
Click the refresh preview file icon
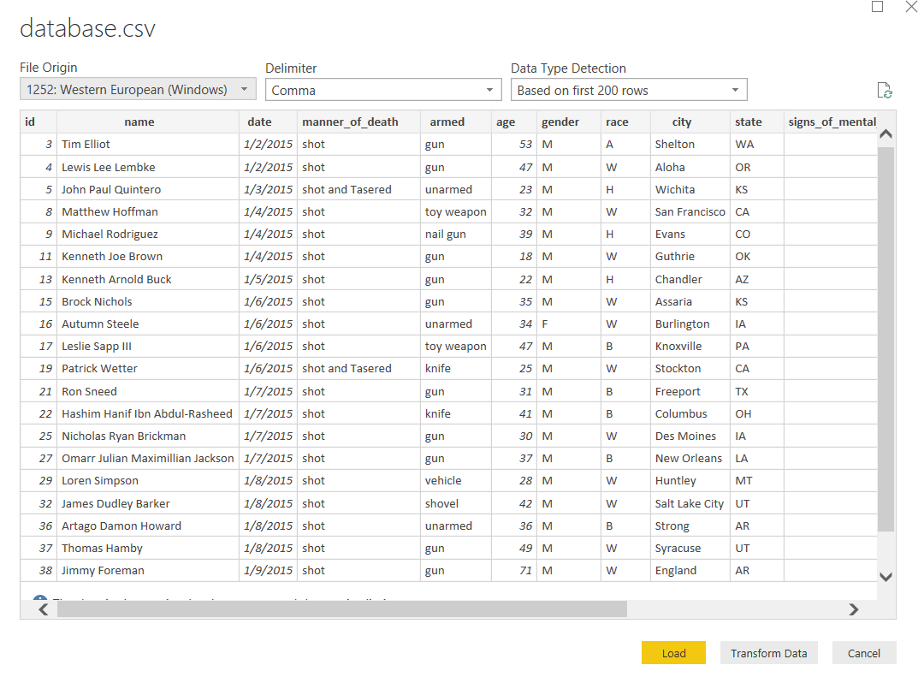pos(885,91)
